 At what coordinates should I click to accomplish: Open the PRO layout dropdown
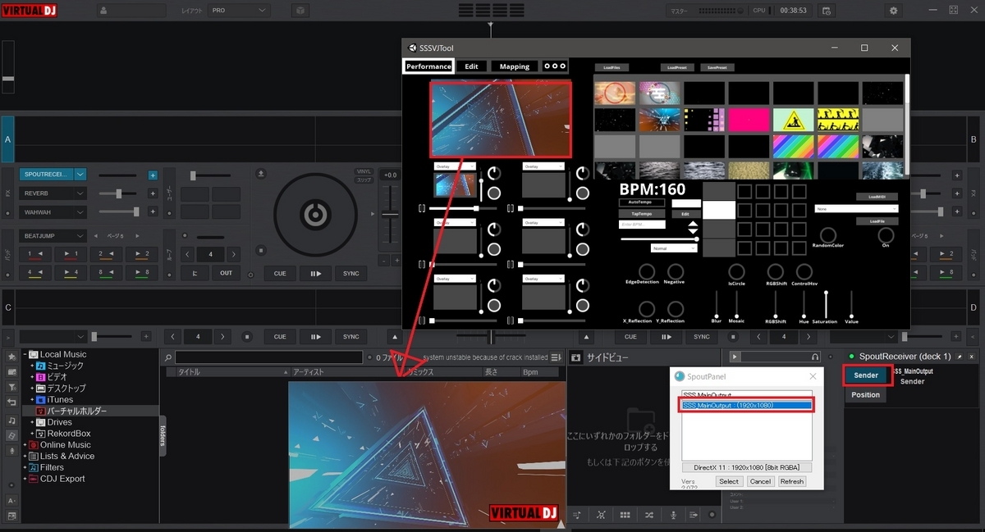(x=239, y=11)
